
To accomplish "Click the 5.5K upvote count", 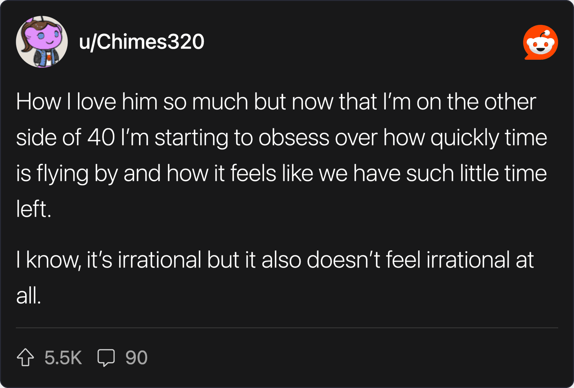I will point(63,358).
